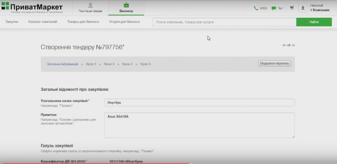This screenshot has height=164, width=337.
Task: Select the Бизнесу tab
Action: (126, 8)
